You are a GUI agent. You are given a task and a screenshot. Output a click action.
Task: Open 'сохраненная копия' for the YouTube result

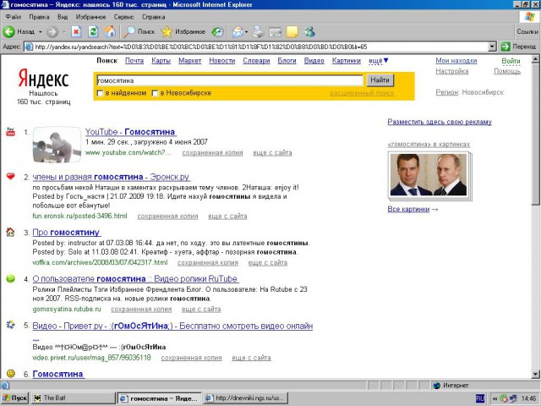click(x=212, y=152)
